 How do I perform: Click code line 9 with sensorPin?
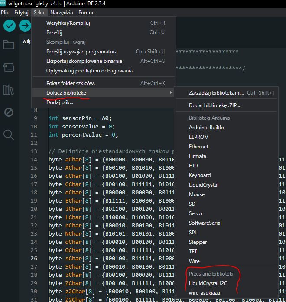click(80, 118)
